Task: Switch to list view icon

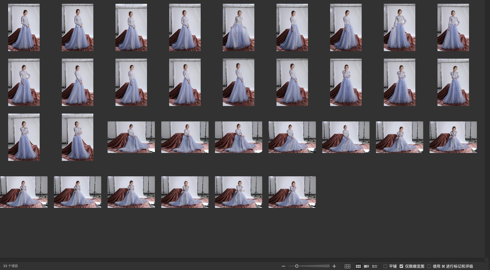Action: pos(375,266)
